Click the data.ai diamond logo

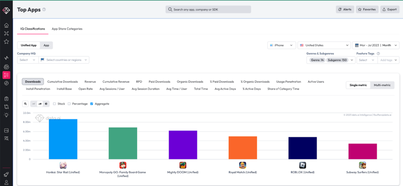6,11
